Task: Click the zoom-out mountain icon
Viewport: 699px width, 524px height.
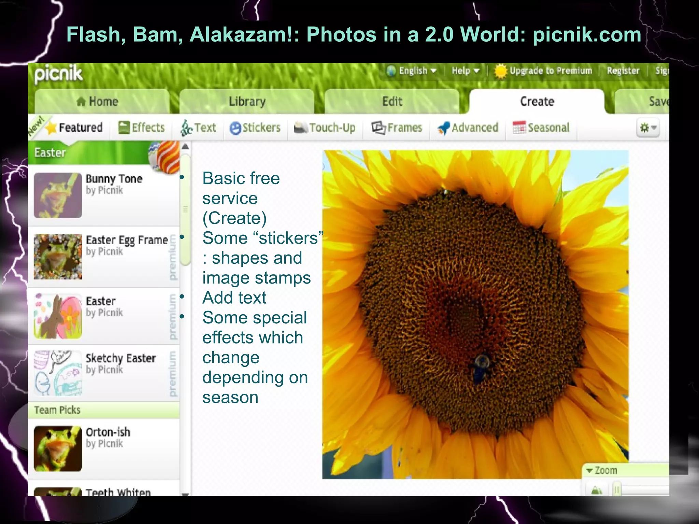Action: (597, 491)
